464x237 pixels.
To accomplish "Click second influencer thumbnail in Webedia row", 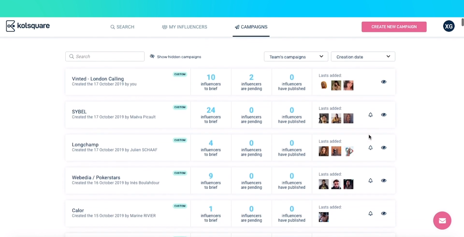I will pos(336,184).
